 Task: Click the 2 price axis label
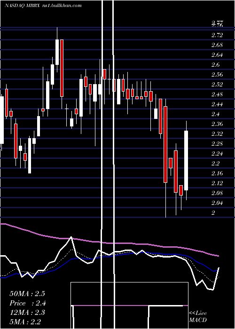point(213,212)
